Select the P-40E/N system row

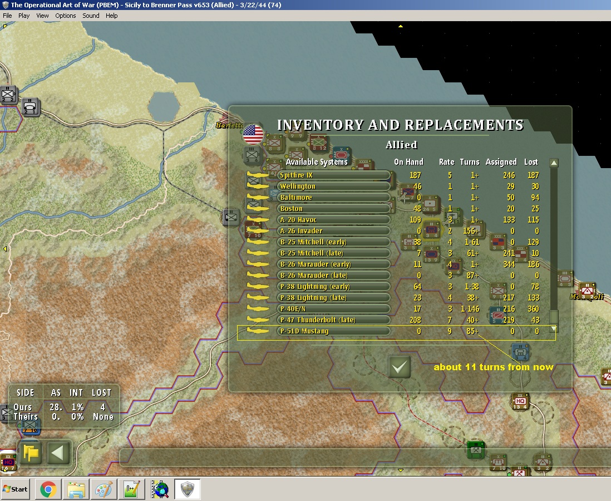pos(333,309)
